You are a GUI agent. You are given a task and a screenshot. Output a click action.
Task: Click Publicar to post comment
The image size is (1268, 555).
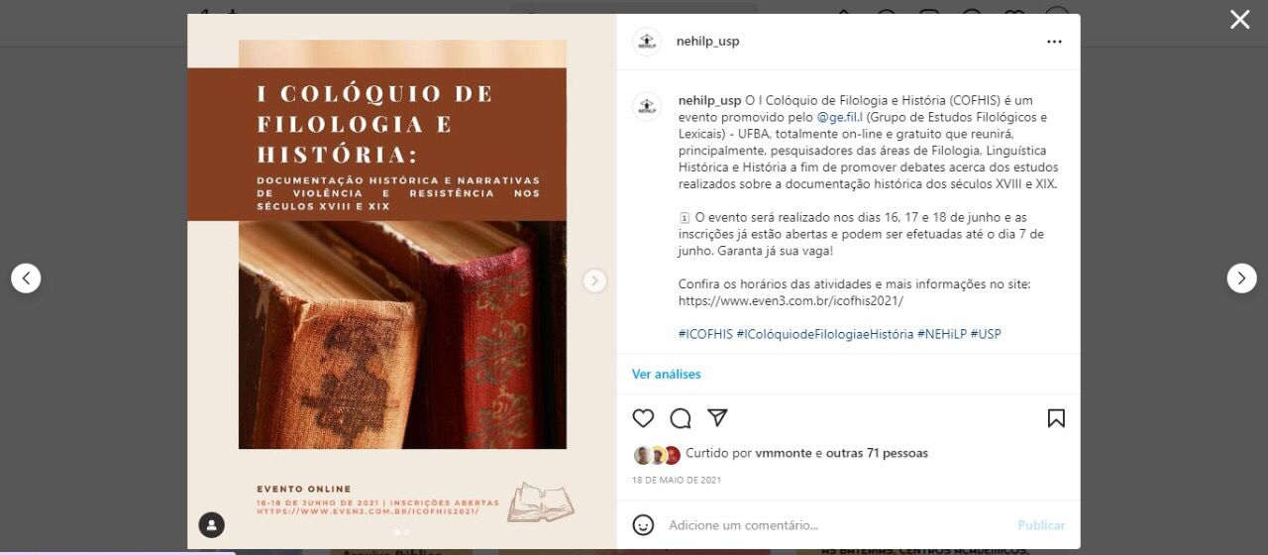pyautogui.click(x=1041, y=525)
